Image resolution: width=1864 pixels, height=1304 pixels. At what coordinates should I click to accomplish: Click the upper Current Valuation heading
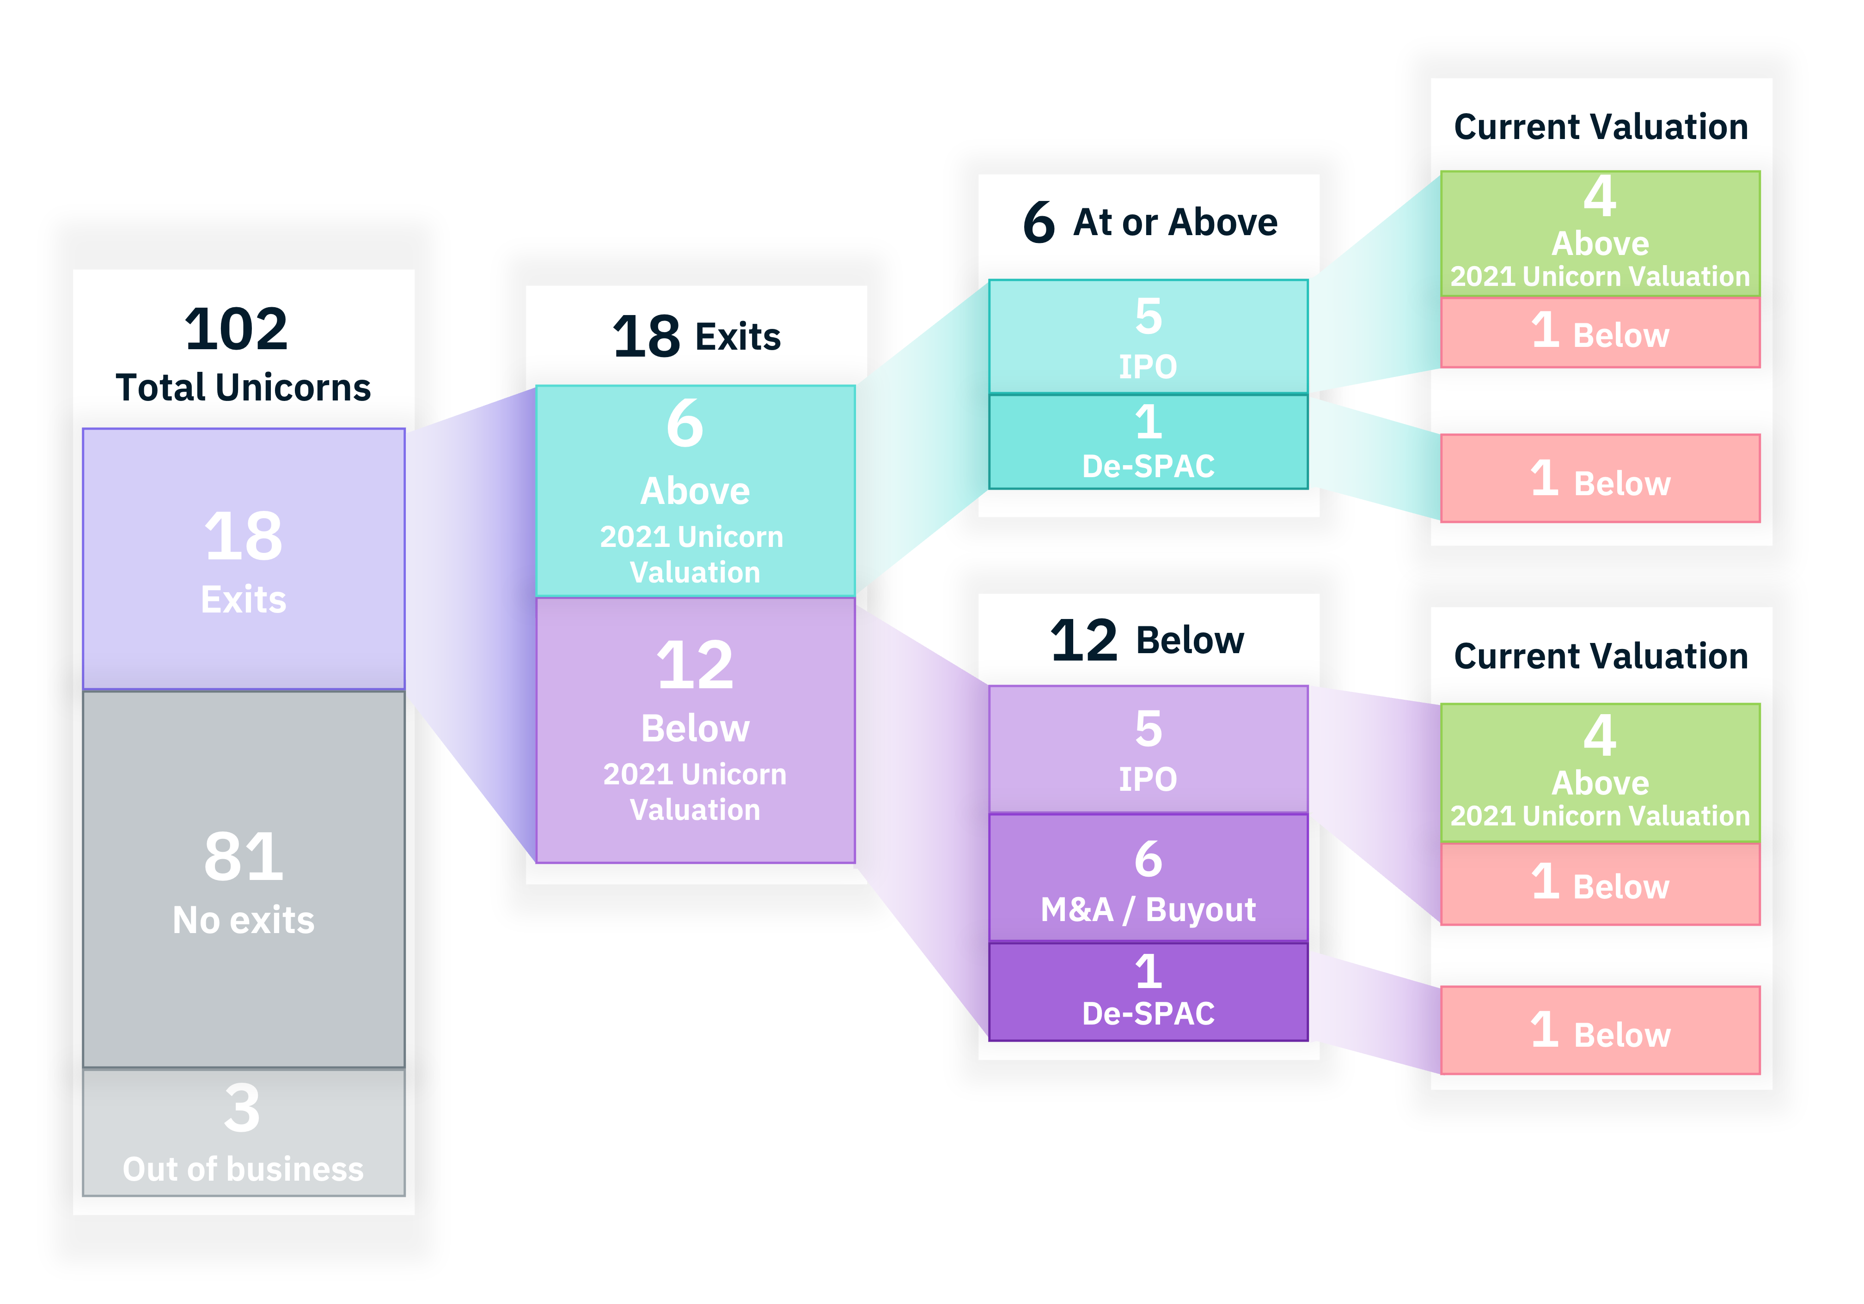pos(1601,127)
